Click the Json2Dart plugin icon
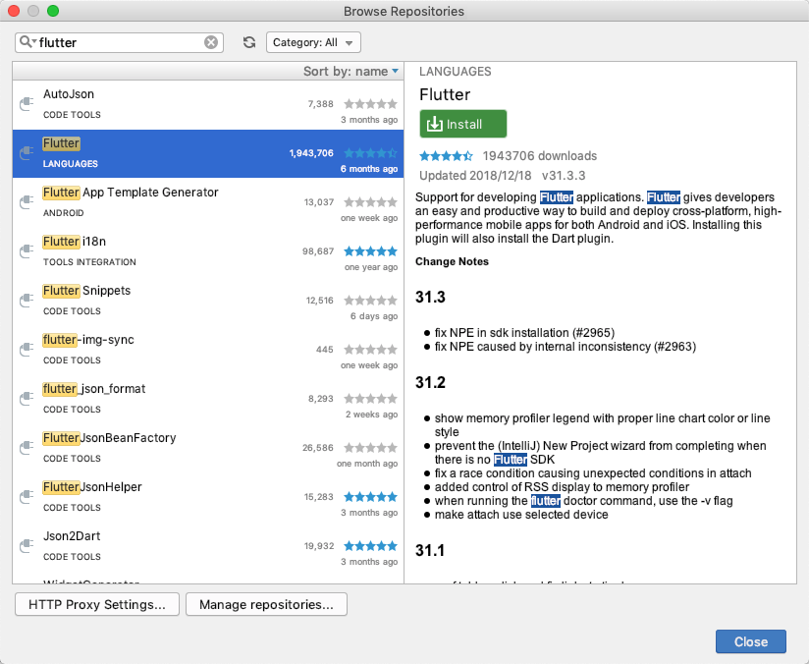 pyautogui.click(x=27, y=545)
